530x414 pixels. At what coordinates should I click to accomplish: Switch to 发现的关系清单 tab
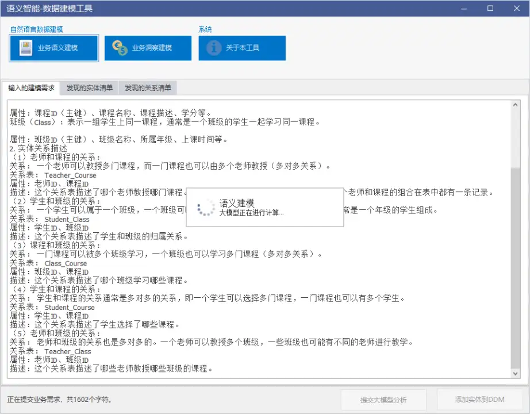pos(148,88)
